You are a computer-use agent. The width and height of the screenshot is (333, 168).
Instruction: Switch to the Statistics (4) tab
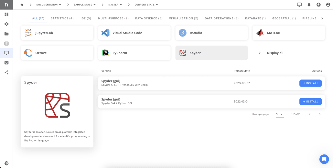click(x=62, y=18)
